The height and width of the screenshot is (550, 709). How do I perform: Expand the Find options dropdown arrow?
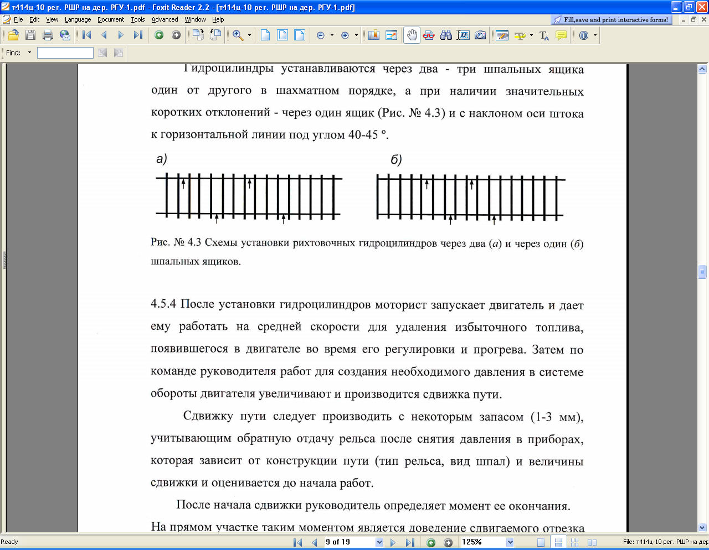[x=29, y=53]
